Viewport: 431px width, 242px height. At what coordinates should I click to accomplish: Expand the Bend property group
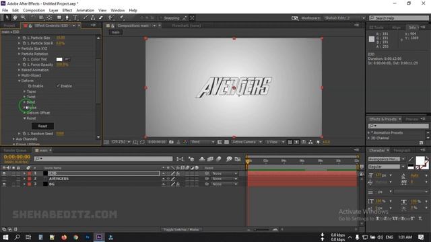[x=24, y=102]
